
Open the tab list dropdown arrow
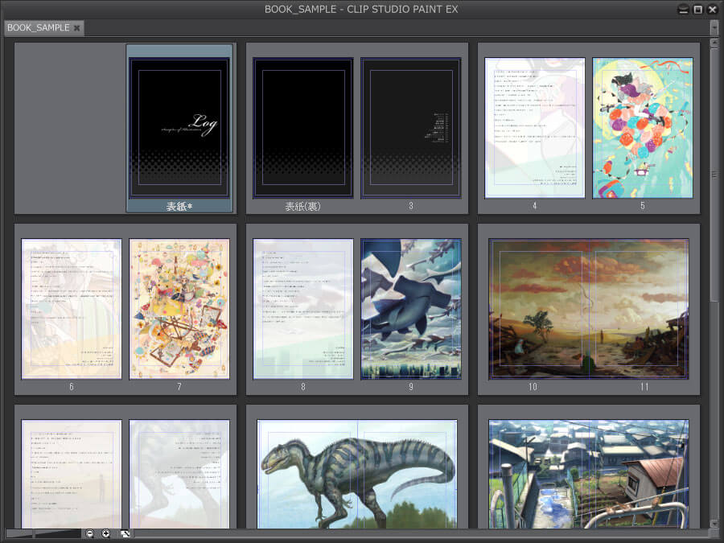(x=714, y=28)
